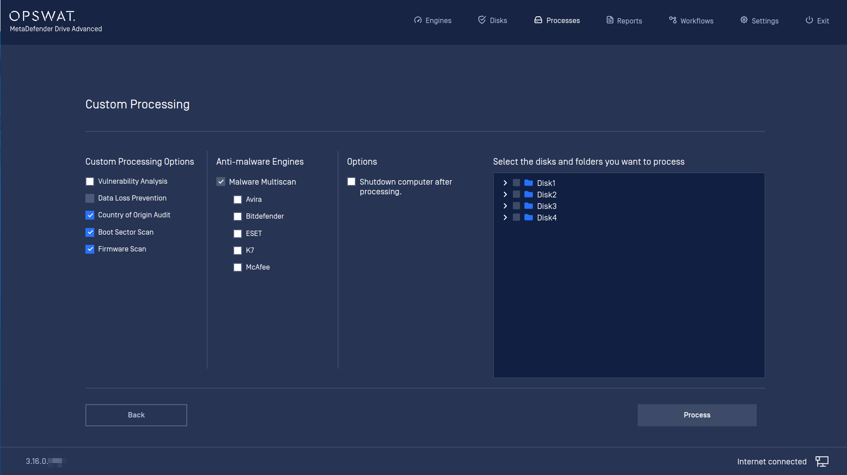This screenshot has height=475, width=847.
Task: Enable Vulnerability Analysis checkbox
Action: [x=90, y=182]
